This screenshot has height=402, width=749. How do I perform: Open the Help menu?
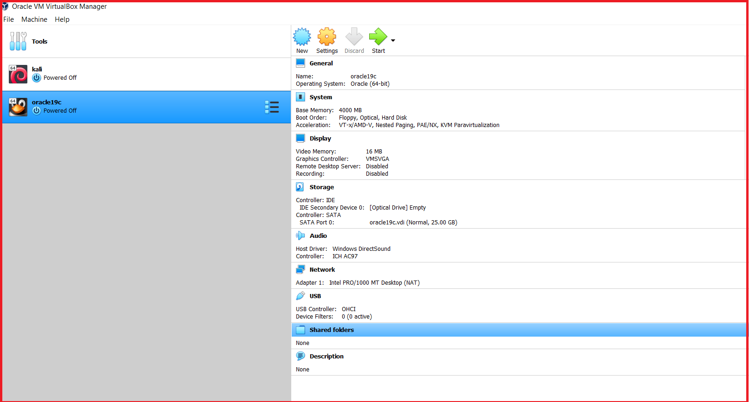62,19
